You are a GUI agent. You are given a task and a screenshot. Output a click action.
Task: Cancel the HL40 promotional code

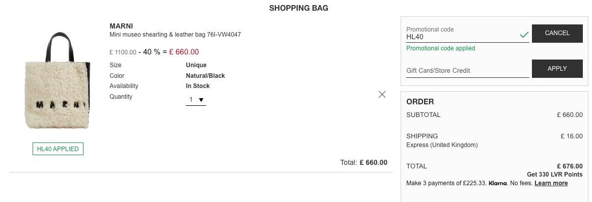pos(557,33)
